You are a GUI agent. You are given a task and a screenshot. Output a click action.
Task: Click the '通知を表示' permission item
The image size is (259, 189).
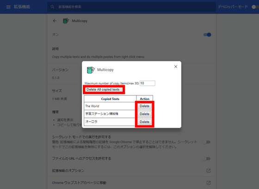(65, 120)
